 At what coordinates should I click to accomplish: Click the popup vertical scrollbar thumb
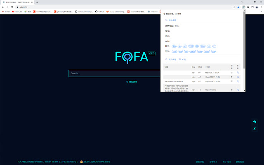point(244,40)
